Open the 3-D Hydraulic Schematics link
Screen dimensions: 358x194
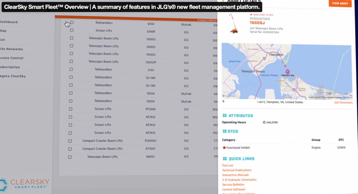239,180
